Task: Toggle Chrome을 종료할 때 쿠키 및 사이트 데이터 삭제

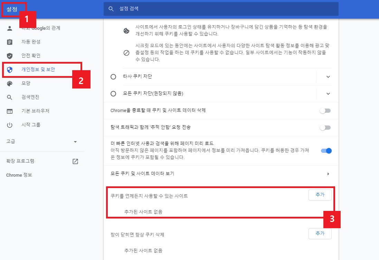Action: 325,111
